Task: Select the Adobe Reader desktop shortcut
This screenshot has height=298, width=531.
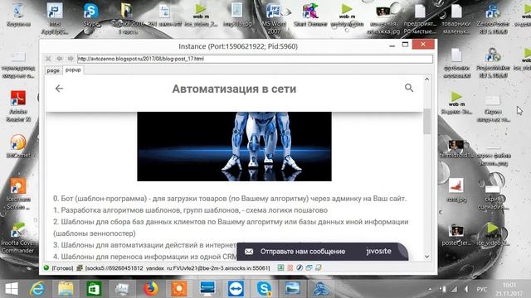Action: (18, 107)
